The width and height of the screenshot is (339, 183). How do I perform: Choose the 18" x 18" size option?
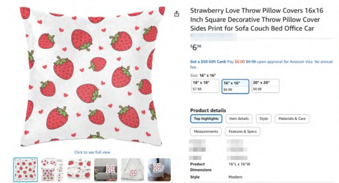(x=204, y=85)
